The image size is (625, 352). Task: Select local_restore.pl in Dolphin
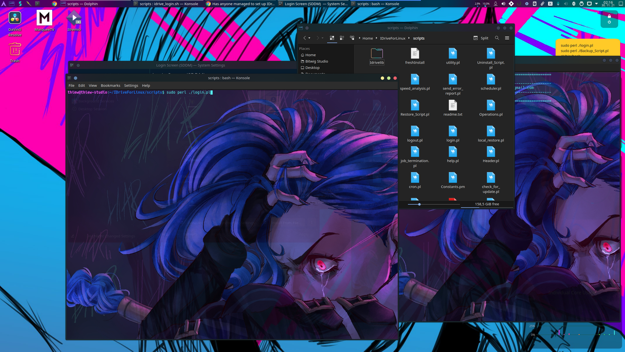coord(491,134)
